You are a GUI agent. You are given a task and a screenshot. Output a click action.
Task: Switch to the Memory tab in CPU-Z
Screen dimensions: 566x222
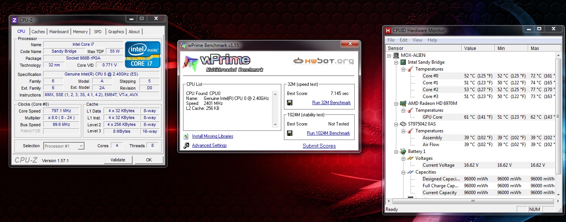click(80, 32)
